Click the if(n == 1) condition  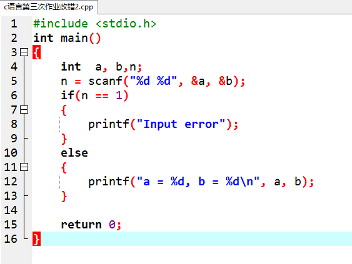[94, 95]
